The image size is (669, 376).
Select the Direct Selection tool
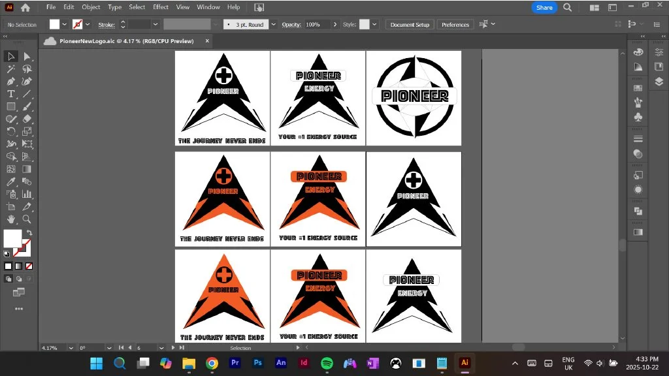27,56
